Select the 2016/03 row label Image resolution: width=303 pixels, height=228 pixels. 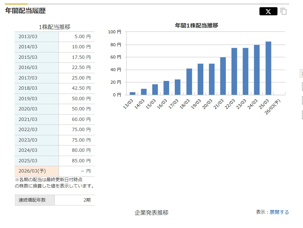coord(37,67)
